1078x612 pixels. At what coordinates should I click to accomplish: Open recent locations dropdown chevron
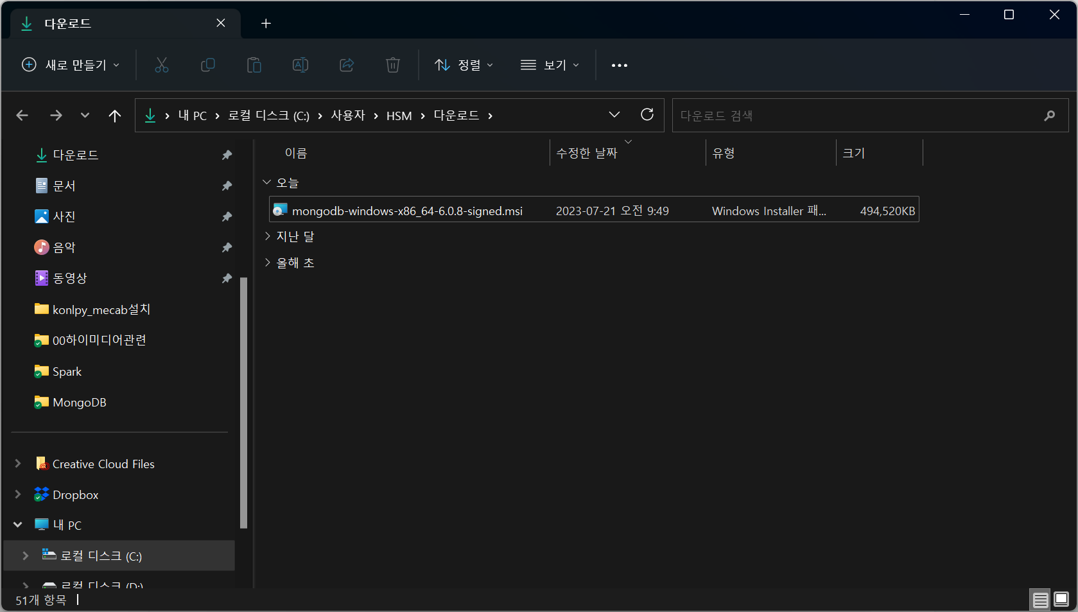pyautogui.click(x=85, y=116)
